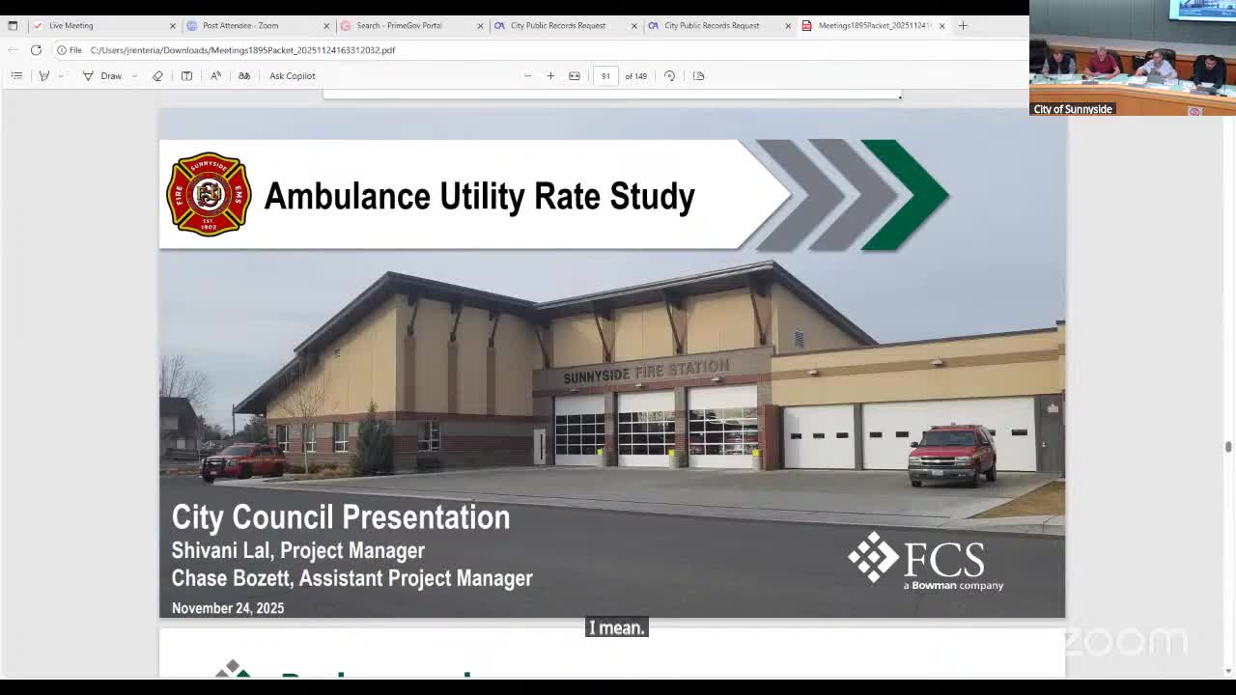Add text to the PDF
Image resolution: width=1236 pixels, height=695 pixels.
[x=185, y=75]
